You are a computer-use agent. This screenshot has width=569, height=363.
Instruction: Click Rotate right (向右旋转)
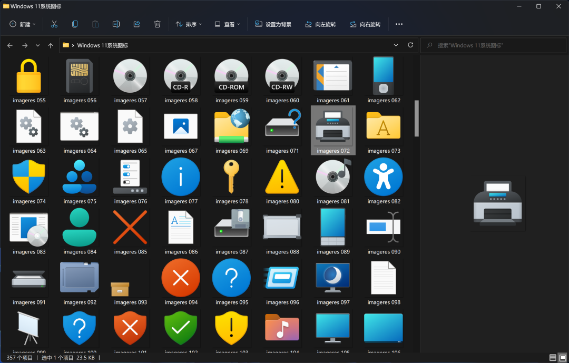coord(365,24)
